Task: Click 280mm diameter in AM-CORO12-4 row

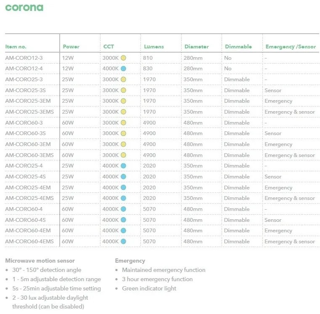Action: point(193,69)
